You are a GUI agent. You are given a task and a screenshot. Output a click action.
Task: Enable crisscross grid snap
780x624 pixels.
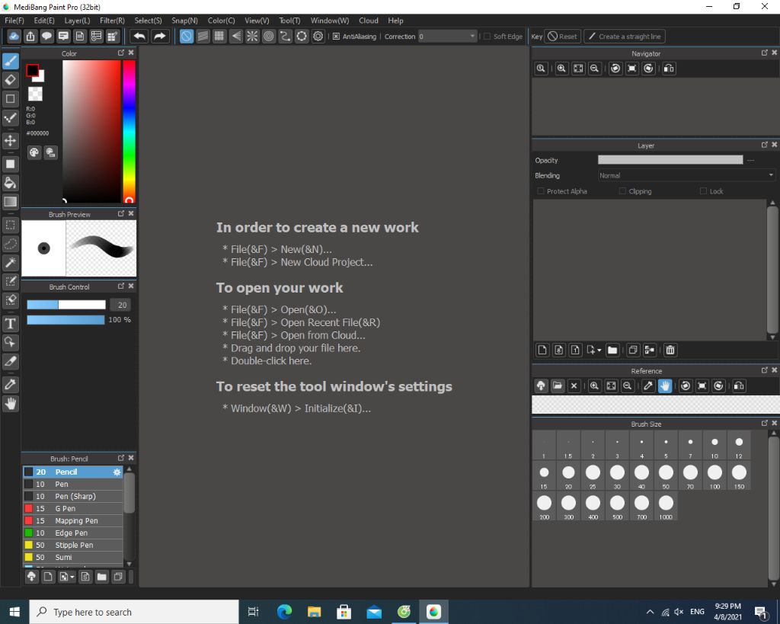pos(219,37)
